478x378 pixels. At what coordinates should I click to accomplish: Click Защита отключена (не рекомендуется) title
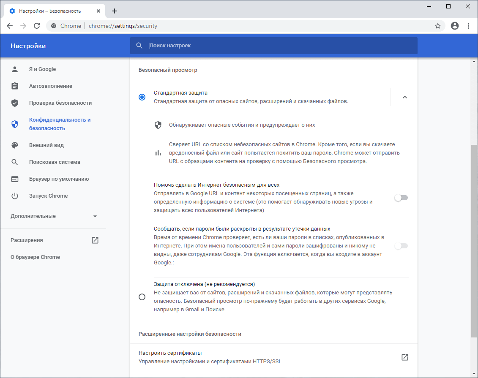pyautogui.click(x=204, y=284)
